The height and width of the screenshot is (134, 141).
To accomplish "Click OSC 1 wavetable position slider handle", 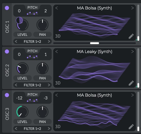I will (x=94, y=43).
